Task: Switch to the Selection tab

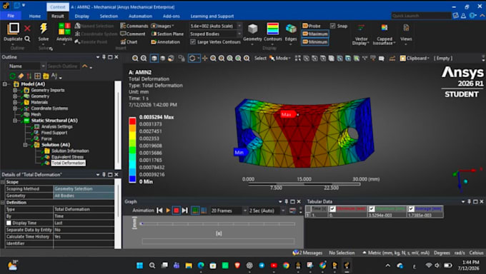Action: pyautogui.click(x=109, y=16)
